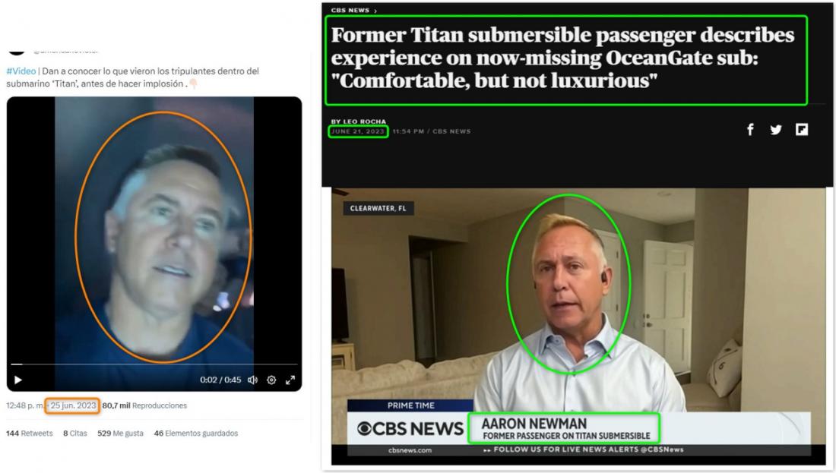
Task: Open the tweet date 25 jun. 2023
Action: point(72,405)
